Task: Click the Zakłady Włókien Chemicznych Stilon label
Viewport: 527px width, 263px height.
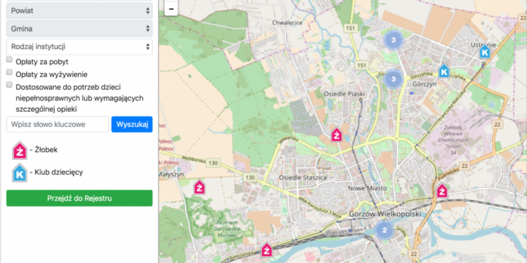Action: (454, 140)
